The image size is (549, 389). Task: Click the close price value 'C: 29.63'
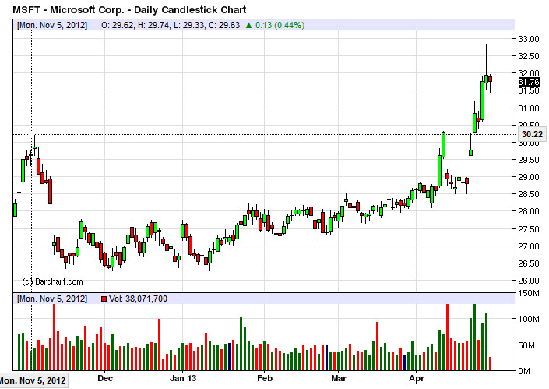pyautogui.click(x=224, y=25)
